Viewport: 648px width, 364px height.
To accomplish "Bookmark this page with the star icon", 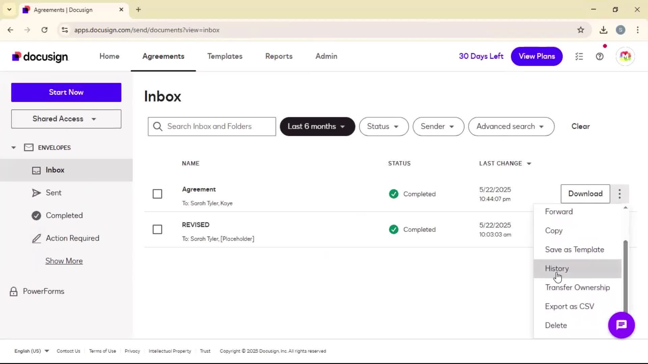I will (580, 30).
